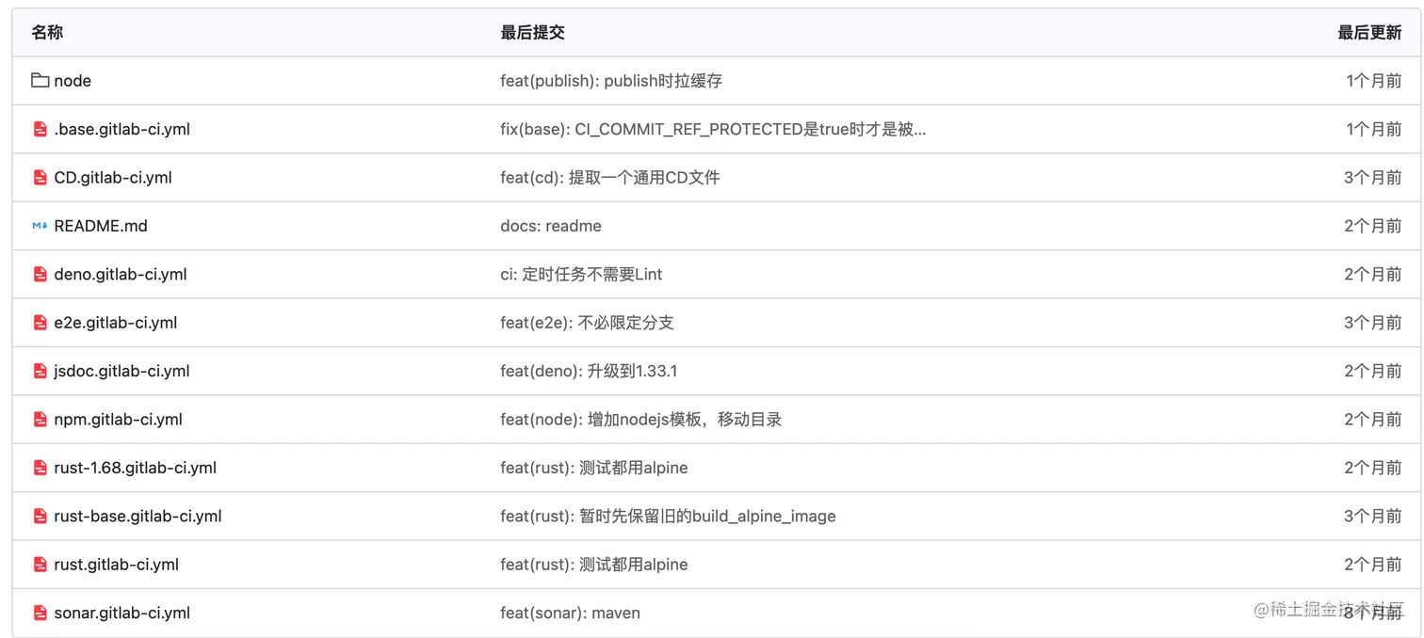This screenshot has width=1424, height=638.
Task: View commit 'feat(deno): 升级到1.33.1'
Action: click(x=589, y=371)
